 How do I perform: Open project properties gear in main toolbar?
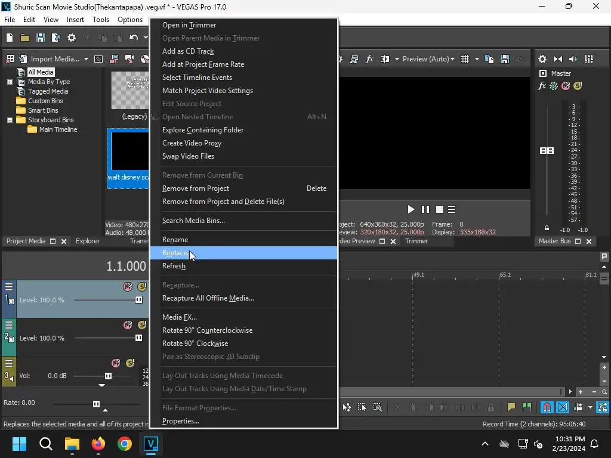point(72,38)
